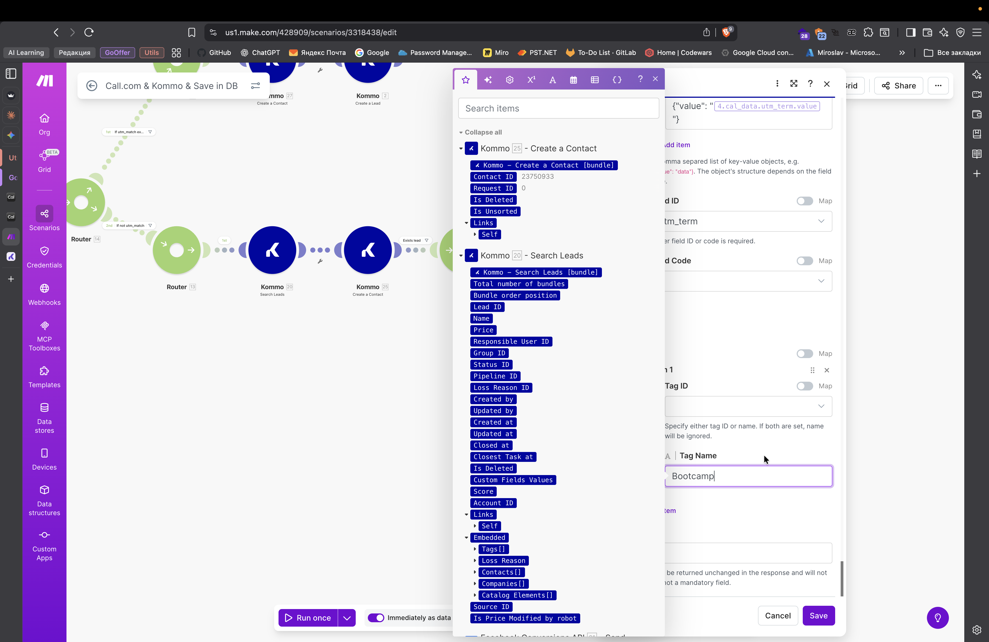The height and width of the screenshot is (642, 989).
Task: Toggle the Immediately as data arrives switch
Action: coord(376,618)
